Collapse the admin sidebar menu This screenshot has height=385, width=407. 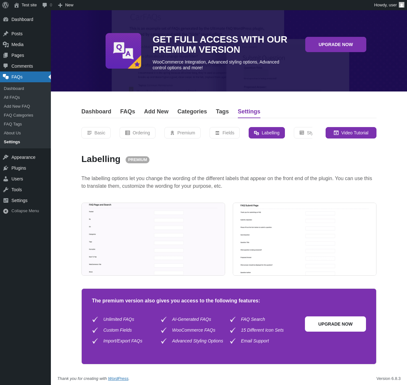pyautogui.click(x=25, y=211)
